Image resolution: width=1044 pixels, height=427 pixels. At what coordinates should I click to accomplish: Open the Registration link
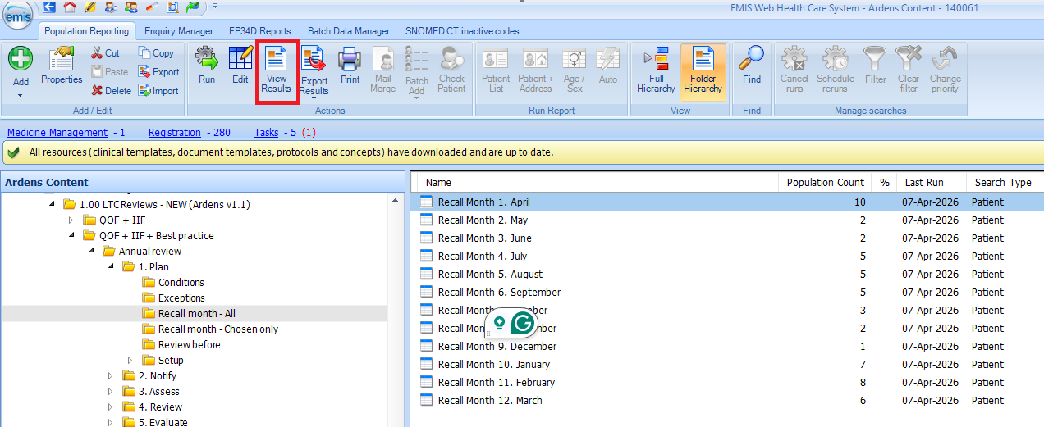[x=175, y=132]
